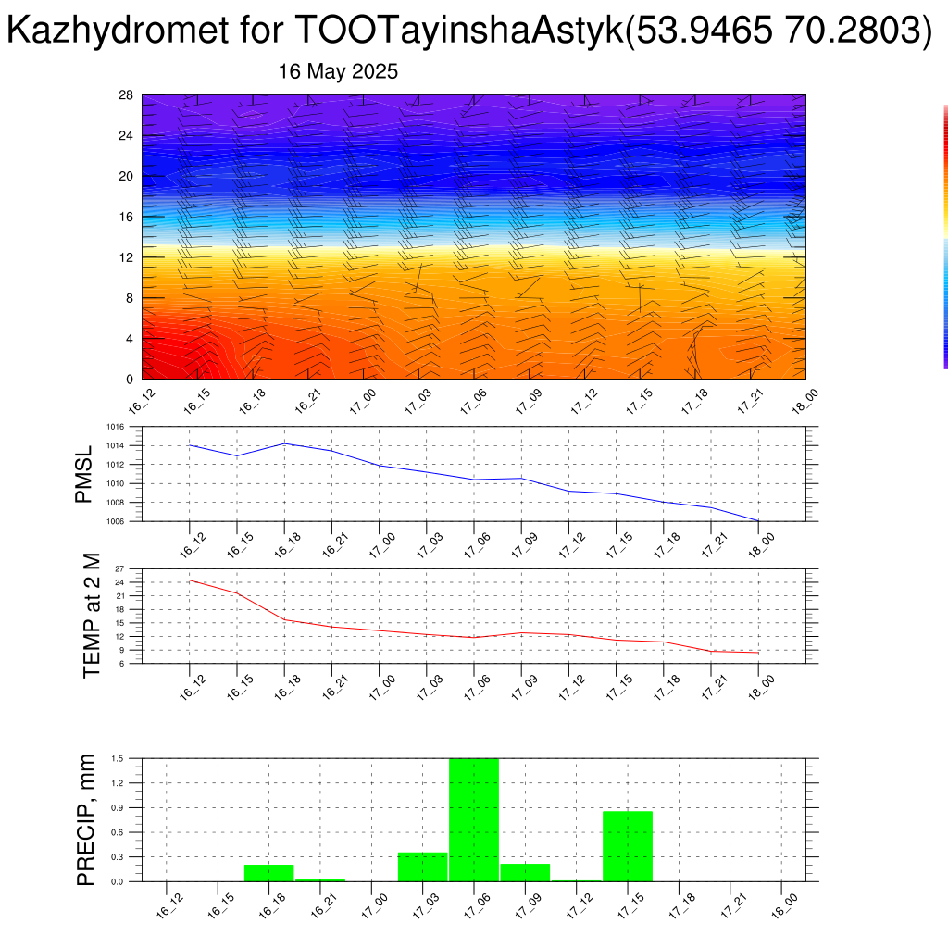Click pressure value "1006" on the PMSL axis

coord(116,521)
